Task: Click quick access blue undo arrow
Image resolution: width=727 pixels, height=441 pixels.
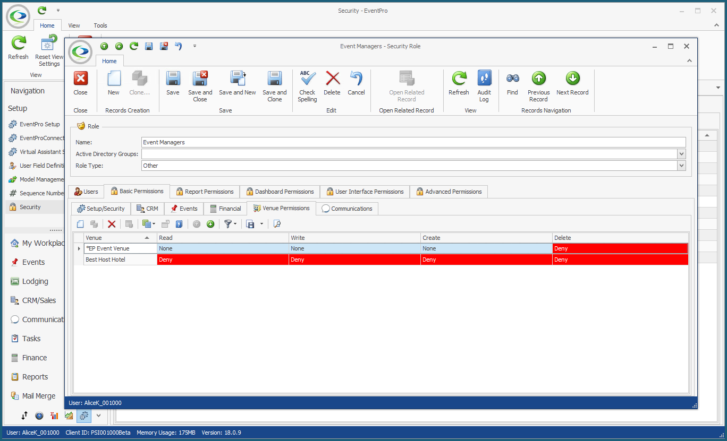Action: (x=179, y=46)
